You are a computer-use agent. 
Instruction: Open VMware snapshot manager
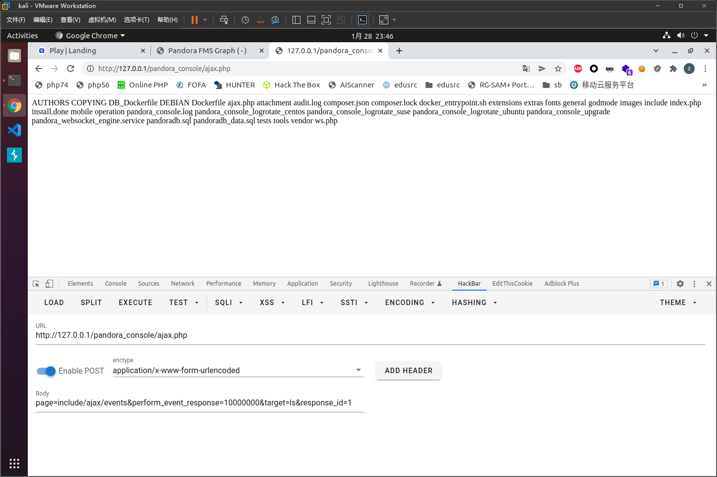point(275,20)
